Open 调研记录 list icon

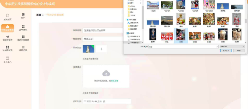tap(23, 47)
